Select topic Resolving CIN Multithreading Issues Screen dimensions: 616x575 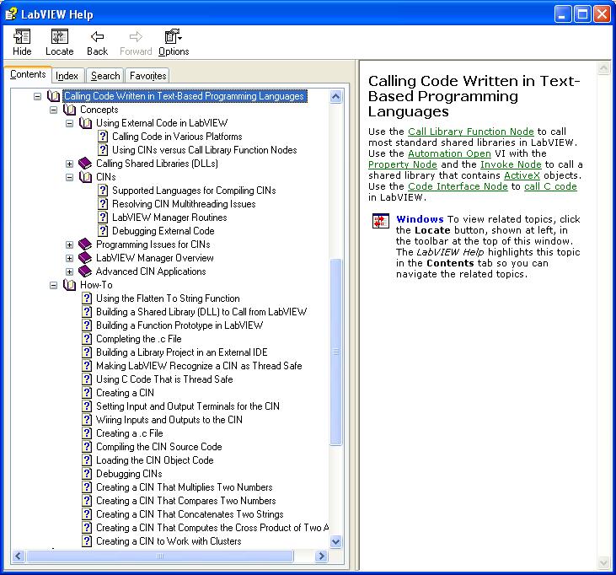coord(184,204)
